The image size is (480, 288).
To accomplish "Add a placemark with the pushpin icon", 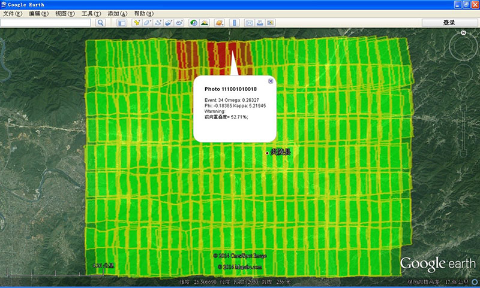I will 137,23.
